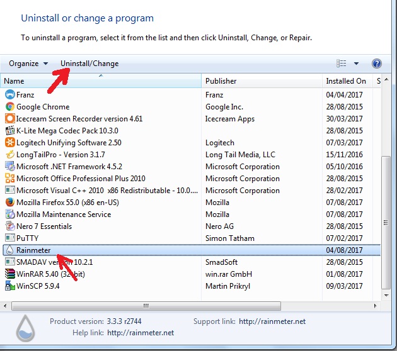Sort by the Name column header
The image size is (397, 351).
(x=101, y=81)
